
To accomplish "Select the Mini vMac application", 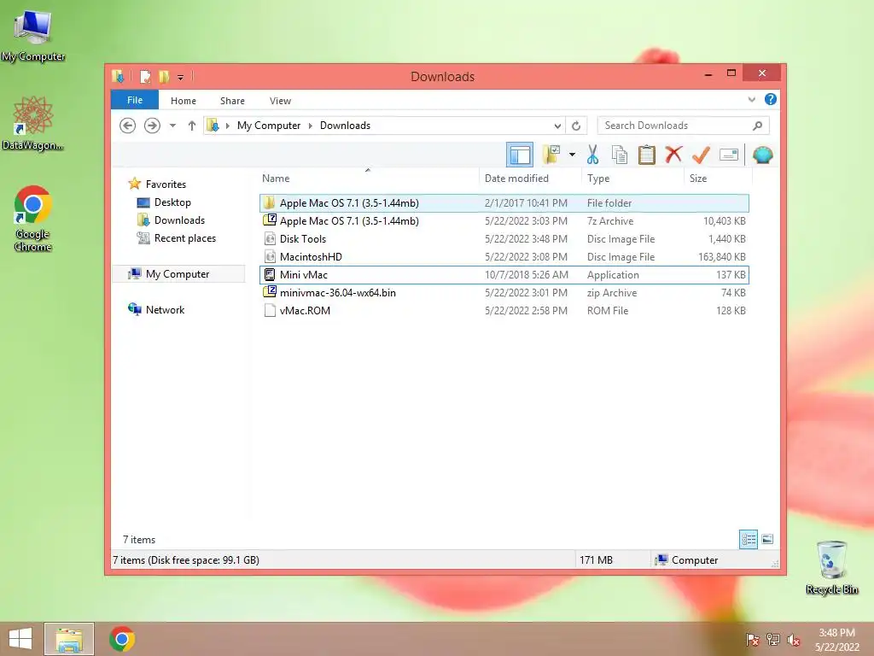I will pos(504,275).
